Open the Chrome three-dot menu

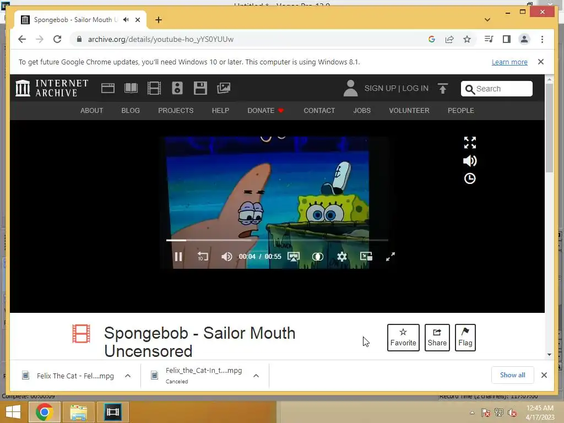pos(542,39)
